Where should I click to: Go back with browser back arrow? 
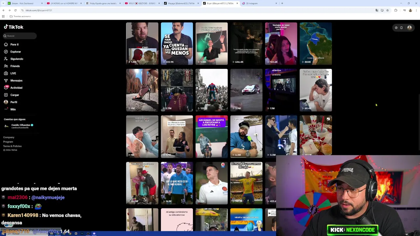click(x=4, y=10)
